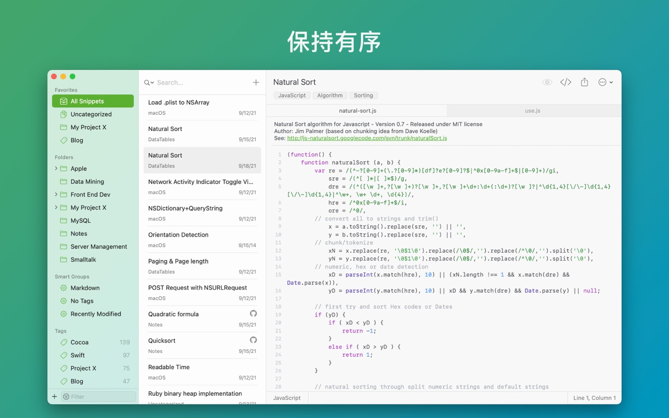The width and height of the screenshot is (669, 418).
Task: Click the Natural Sort snippet title
Action: point(294,82)
